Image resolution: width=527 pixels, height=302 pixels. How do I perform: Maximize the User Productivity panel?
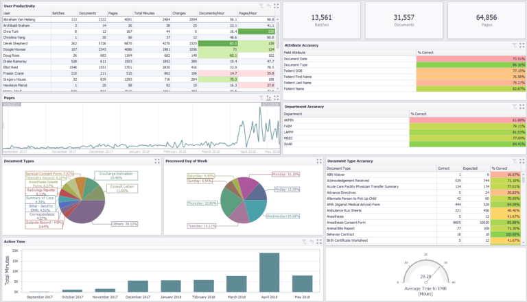click(276, 5)
